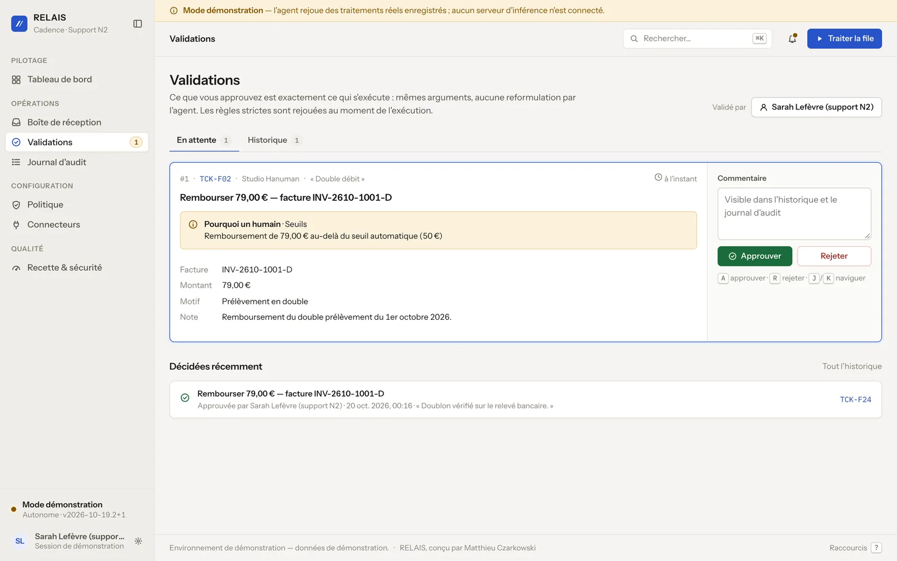Open Validations in sidebar
Viewport: 897px width, 561px height.
(x=77, y=142)
